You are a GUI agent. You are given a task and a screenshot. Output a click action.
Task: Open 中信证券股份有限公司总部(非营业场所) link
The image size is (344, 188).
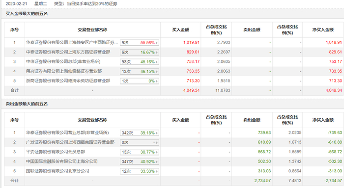63,62
